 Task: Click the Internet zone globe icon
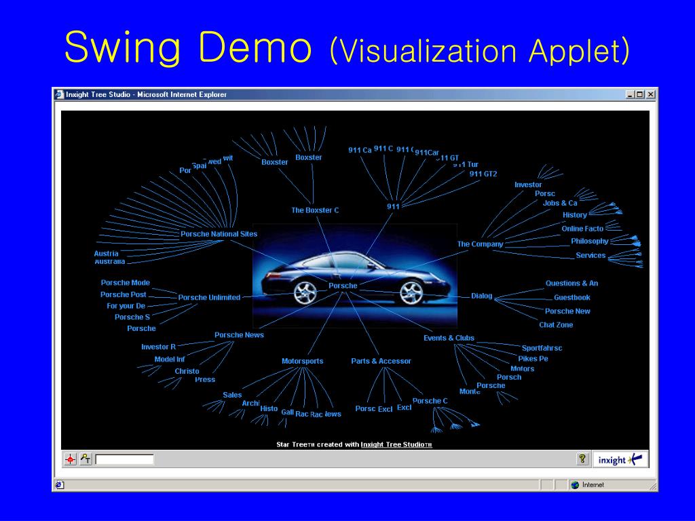click(575, 484)
